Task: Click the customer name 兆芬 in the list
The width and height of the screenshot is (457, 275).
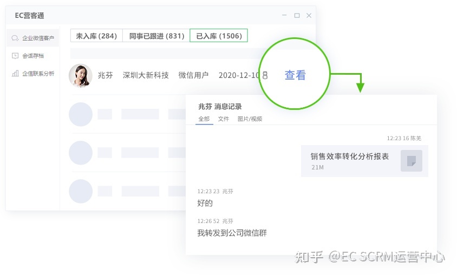Action: tap(105, 75)
